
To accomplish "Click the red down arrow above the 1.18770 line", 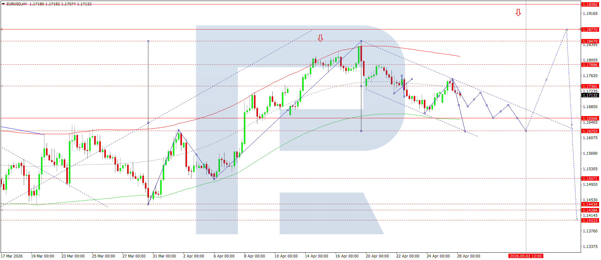I will point(518,13).
